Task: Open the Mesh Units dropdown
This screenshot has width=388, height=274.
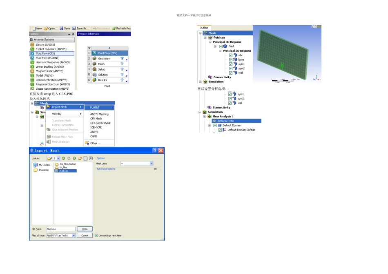Action: pyautogui.click(x=152, y=164)
